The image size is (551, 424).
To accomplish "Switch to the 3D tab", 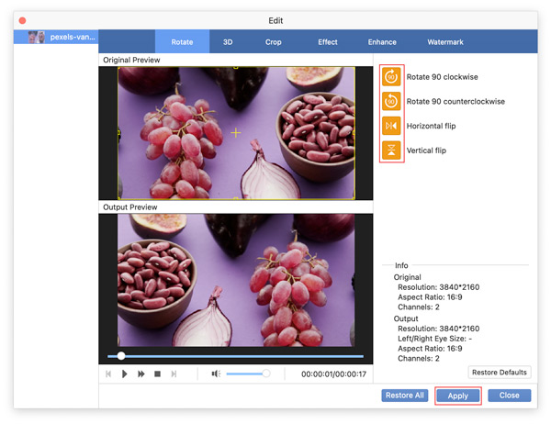I will click(227, 42).
